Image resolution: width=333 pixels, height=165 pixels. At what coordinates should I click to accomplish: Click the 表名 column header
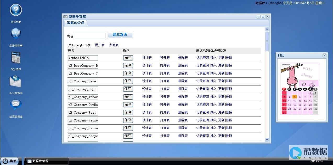tap(71, 51)
